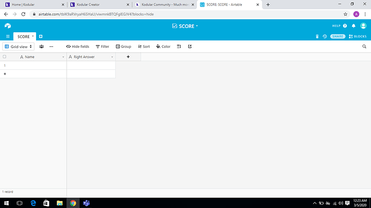Switch to Home | Kodular browser tab
Viewport: 371px width, 208px height.
tap(34, 4)
